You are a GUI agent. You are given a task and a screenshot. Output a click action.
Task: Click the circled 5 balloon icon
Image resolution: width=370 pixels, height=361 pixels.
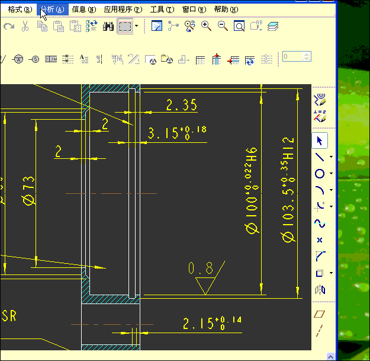click(34, 59)
